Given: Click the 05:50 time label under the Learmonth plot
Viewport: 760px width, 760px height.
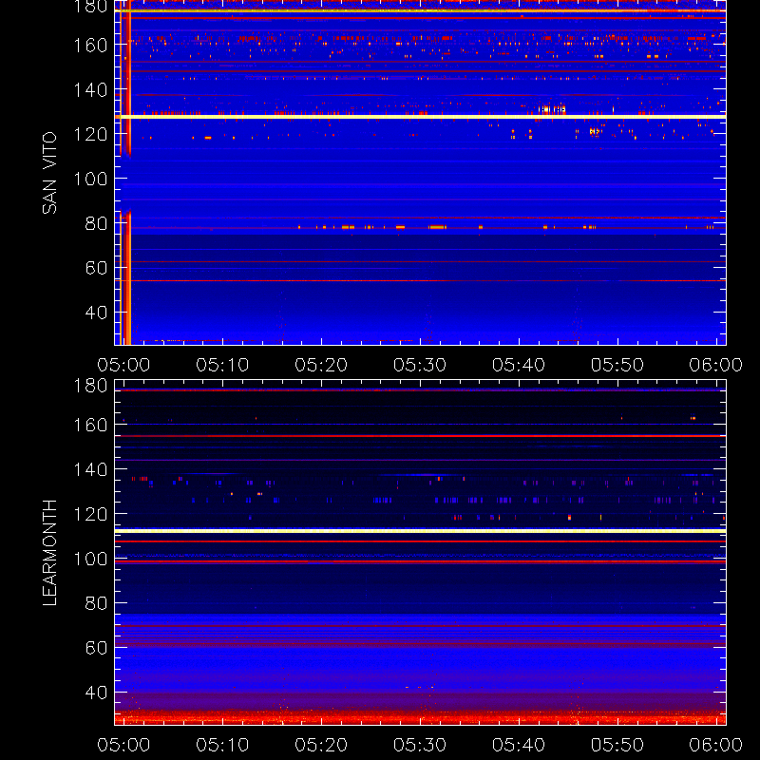Looking at the screenshot, I should click(x=617, y=745).
